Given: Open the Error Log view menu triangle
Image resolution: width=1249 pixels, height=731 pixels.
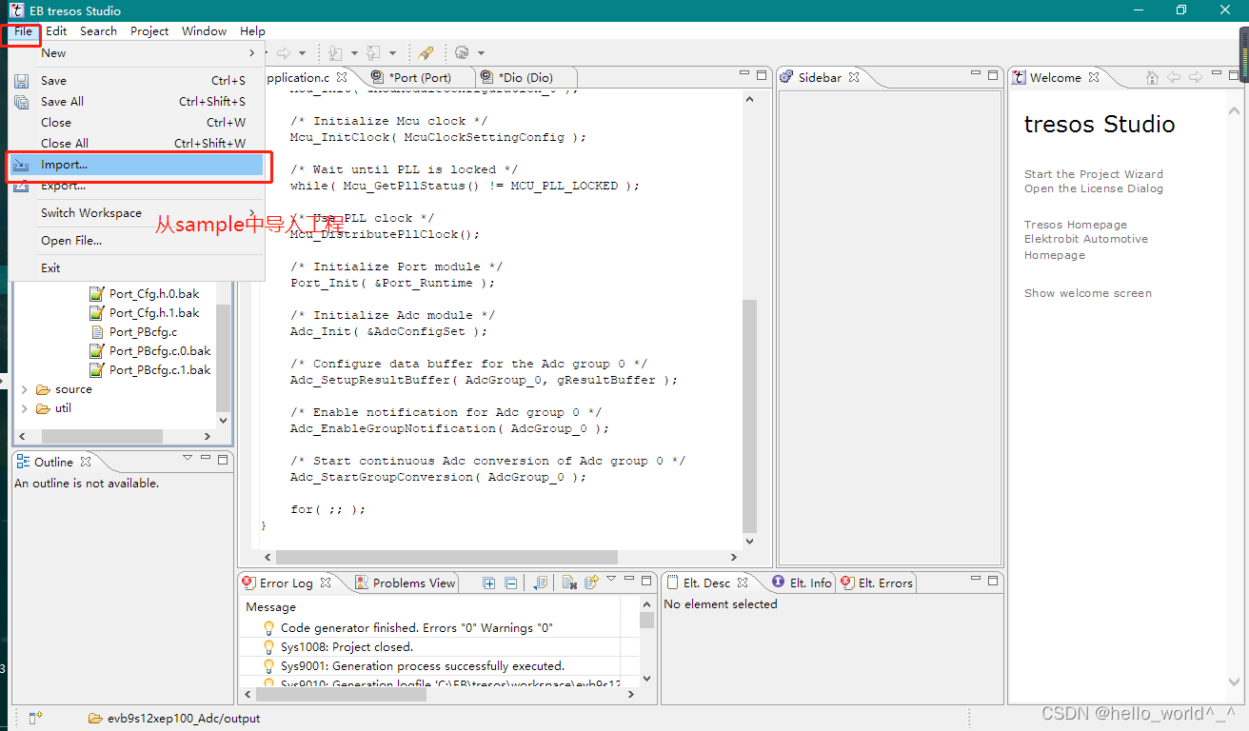Looking at the screenshot, I should [x=611, y=580].
